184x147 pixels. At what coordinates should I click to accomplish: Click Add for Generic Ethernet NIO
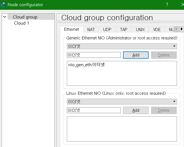point(136,55)
